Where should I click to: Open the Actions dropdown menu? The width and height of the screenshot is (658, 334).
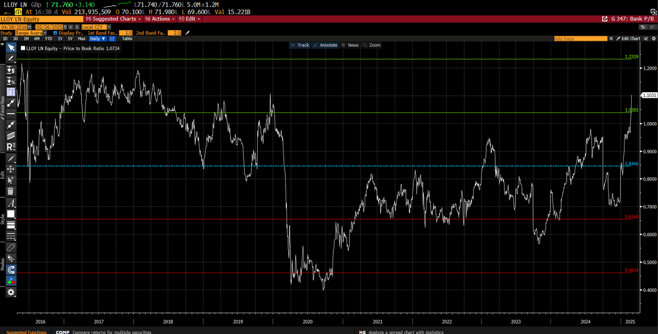click(158, 19)
